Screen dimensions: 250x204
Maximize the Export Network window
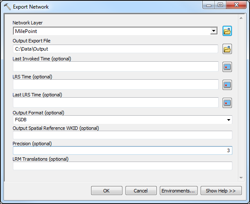220,5
